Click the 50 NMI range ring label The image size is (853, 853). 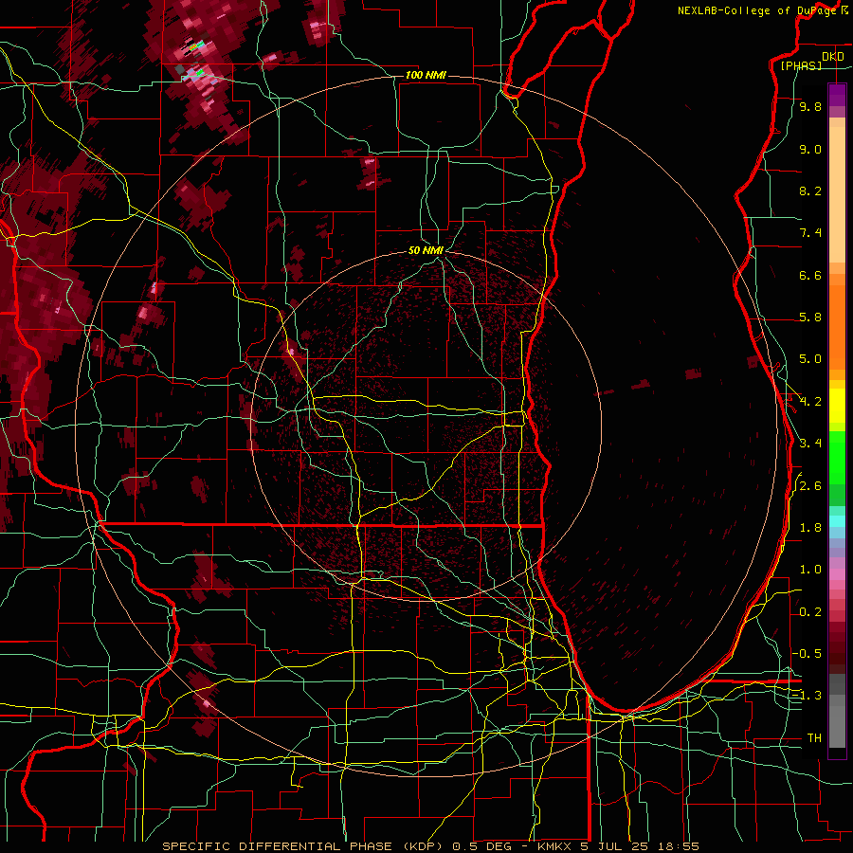tap(426, 251)
